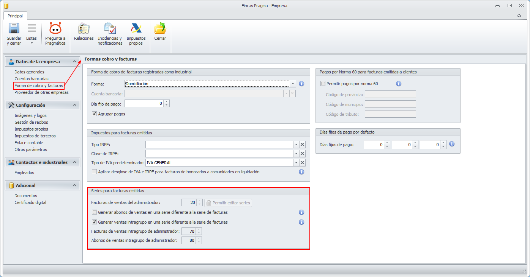Check Aplicar desglose de IVA e IRPF
The height and width of the screenshot is (277, 530).
pos(95,172)
